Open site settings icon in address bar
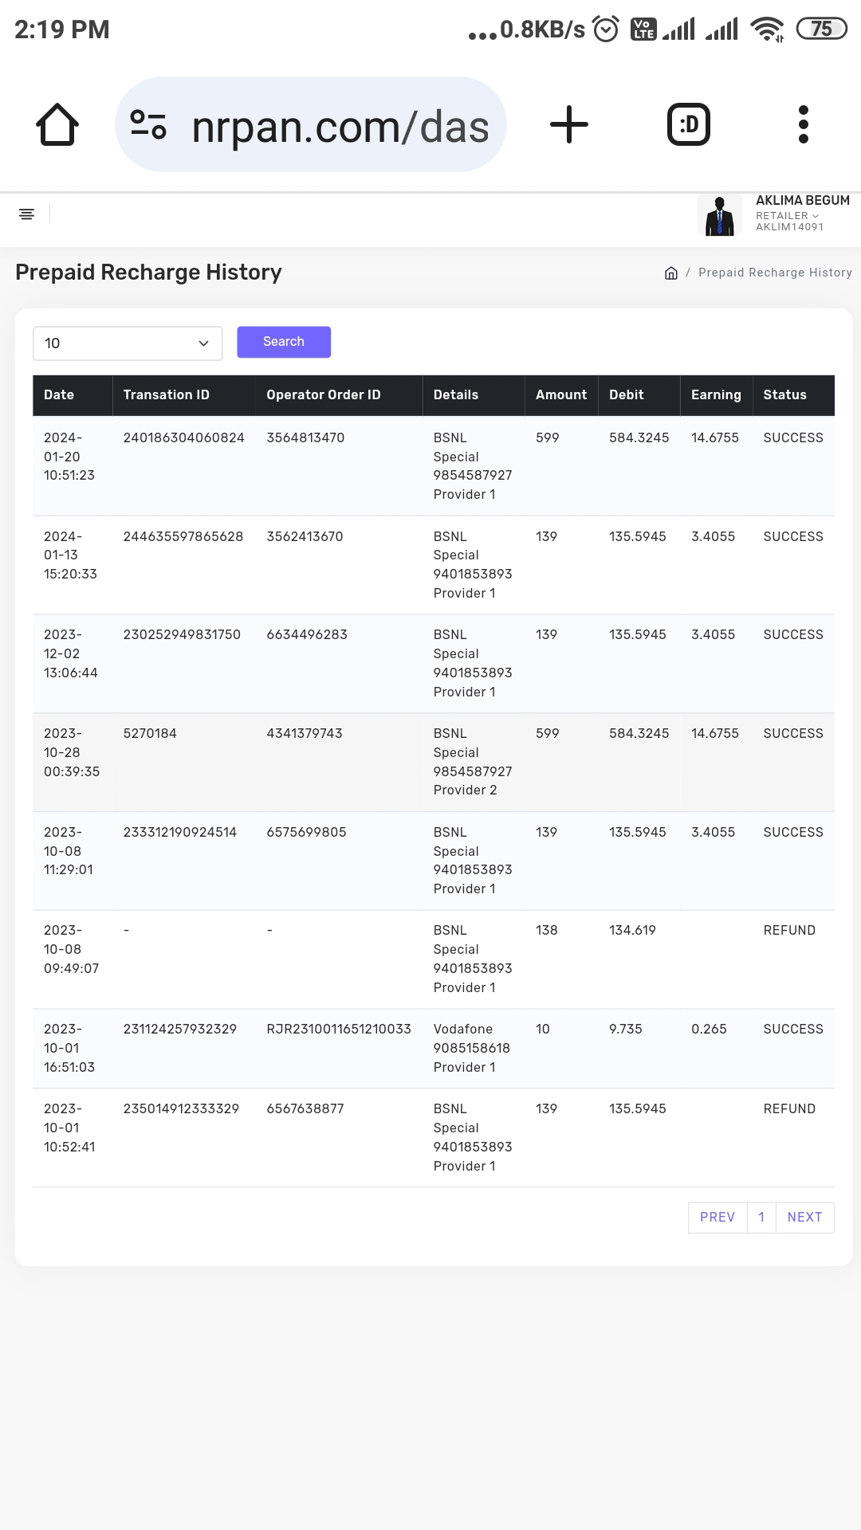The image size is (861, 1530). coord(148,125)
